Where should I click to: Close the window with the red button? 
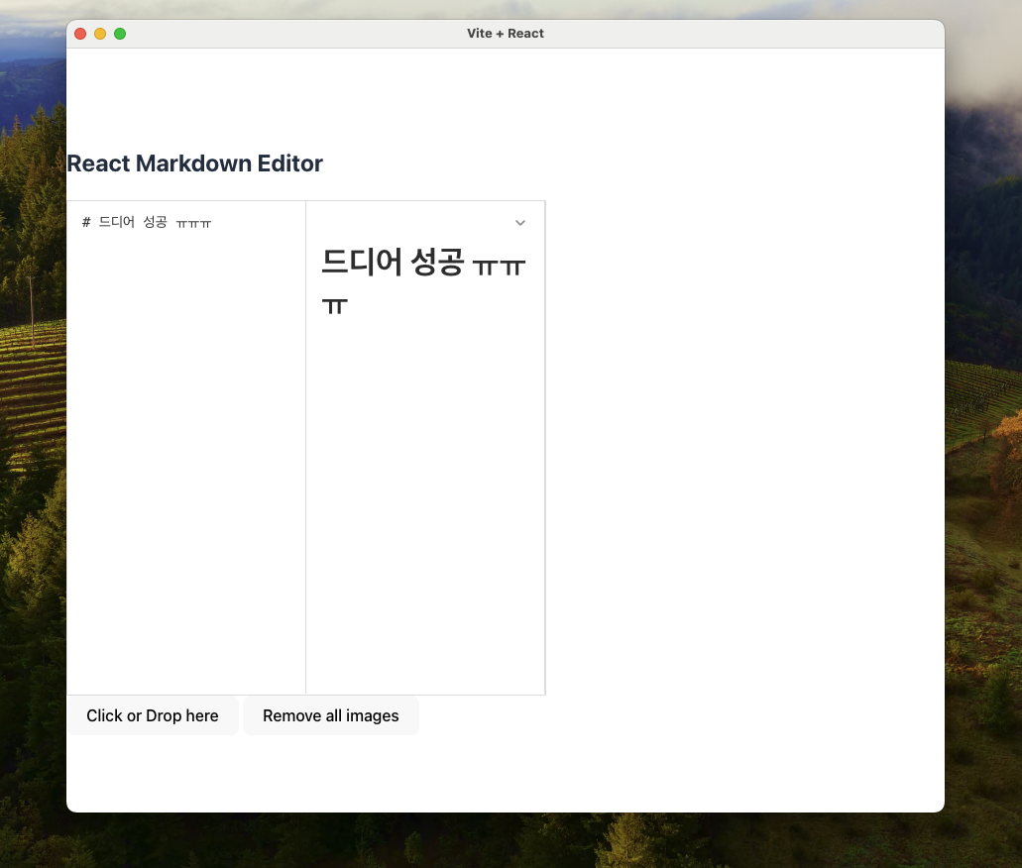(80, 34)
